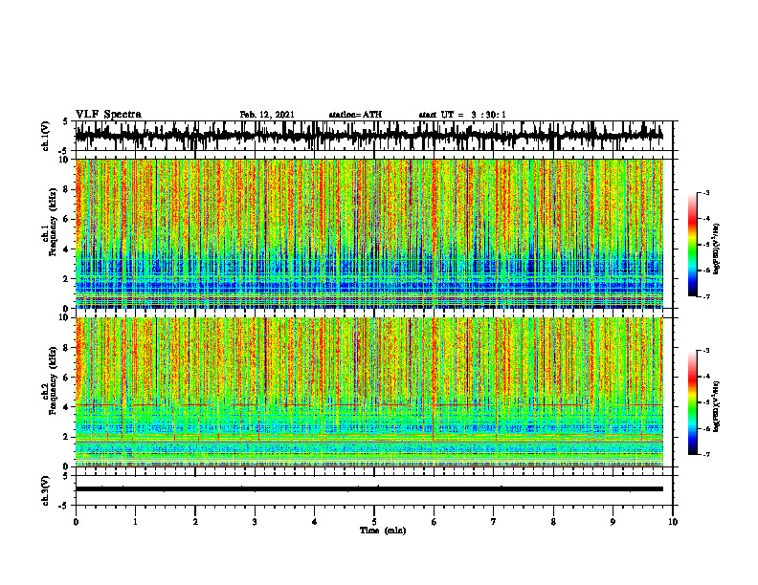758x585 pixels.
Task: Click the ch.2 spectrogram color scale bar
Action: (692, 402)
